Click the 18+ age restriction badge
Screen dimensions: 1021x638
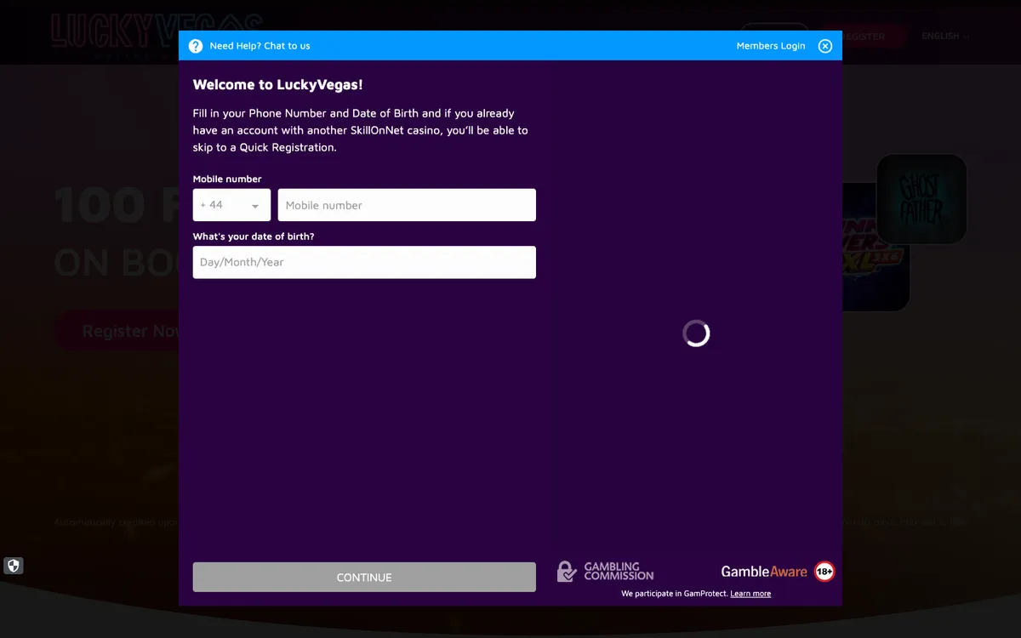coord(824,572)
